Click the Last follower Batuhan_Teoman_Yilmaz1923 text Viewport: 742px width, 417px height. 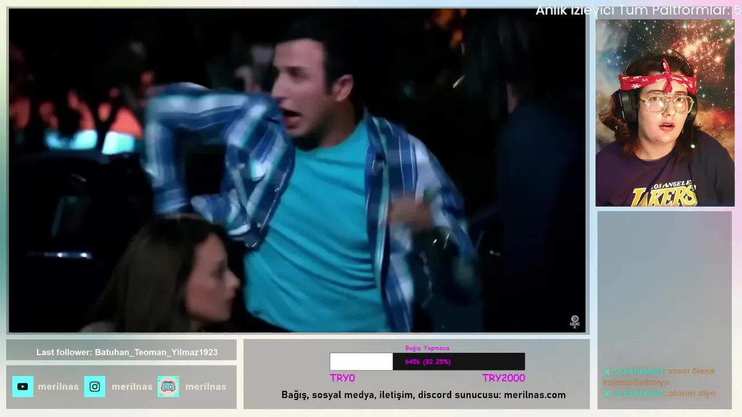click(x=127, y=352)
